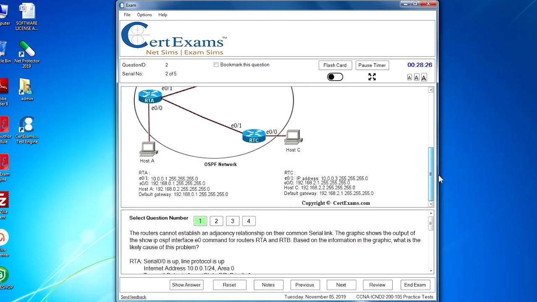Open the Author Module desktop icon
Image resolution: width=537 pixels, height=302 pixels.
(x=5, y=130)
